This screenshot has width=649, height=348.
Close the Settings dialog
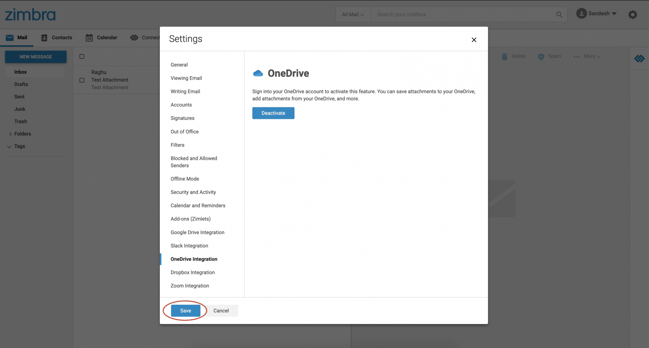point(474,40)
